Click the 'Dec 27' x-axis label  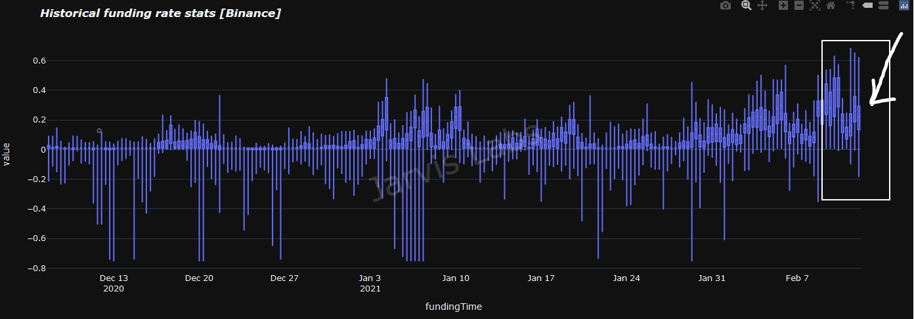(x=284, y=278)
